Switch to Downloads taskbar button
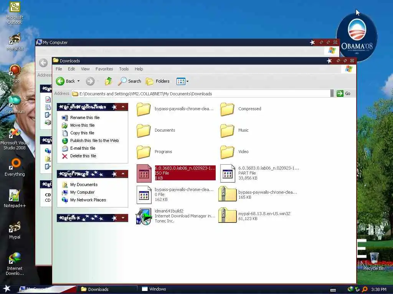 click(107, 289)
